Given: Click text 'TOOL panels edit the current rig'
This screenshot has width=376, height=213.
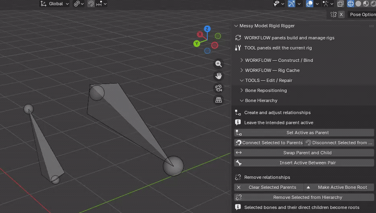Looking at the screenshot, I should pyautogui.click(x=278, y=48).
